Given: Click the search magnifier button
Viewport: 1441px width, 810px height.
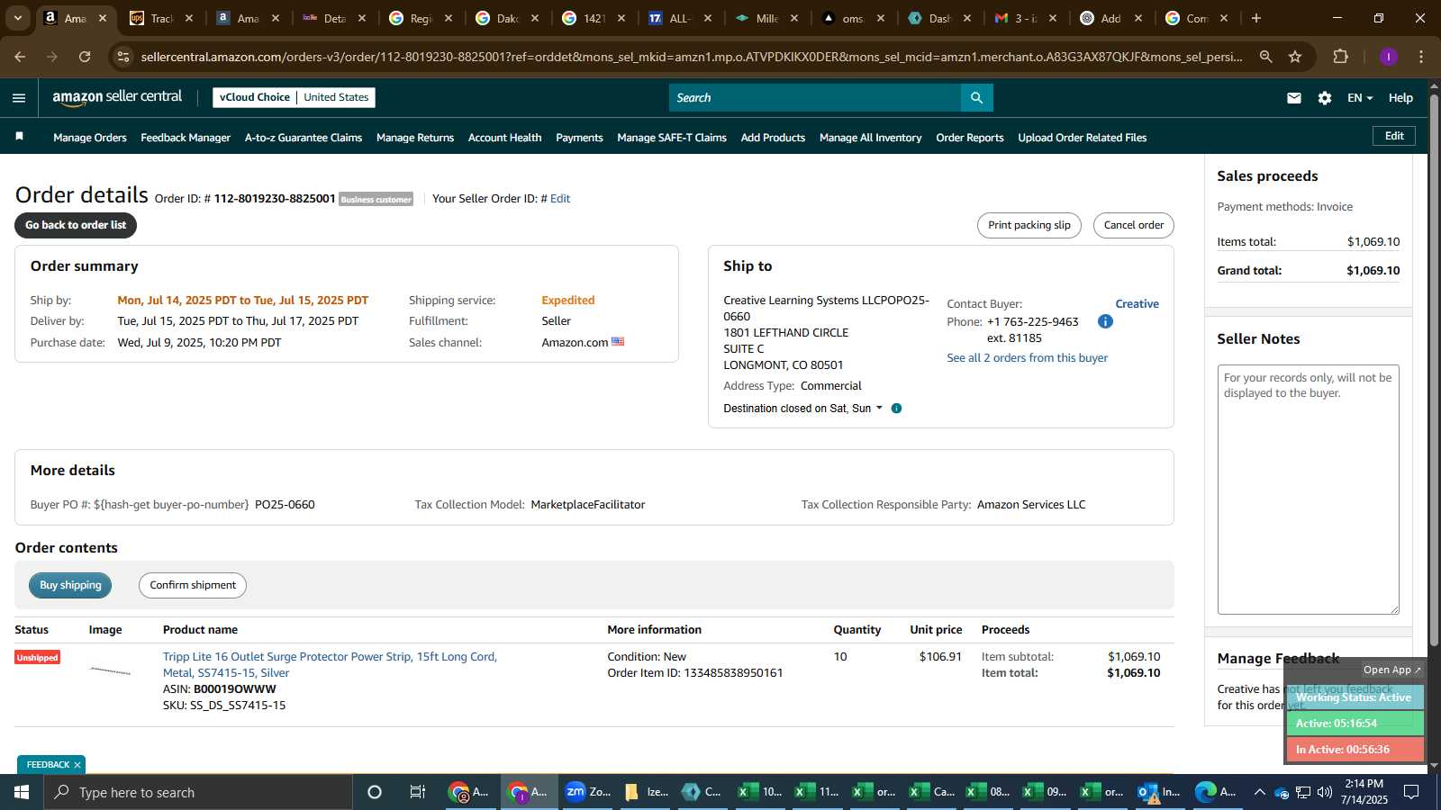Looking at the screenshot, I should tap(977, 97).
